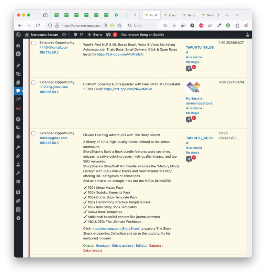Open the Plugins sidebar icon
The width and height of the screenshot is (266, 276).
pyautogui.click(x=18, y=156)
